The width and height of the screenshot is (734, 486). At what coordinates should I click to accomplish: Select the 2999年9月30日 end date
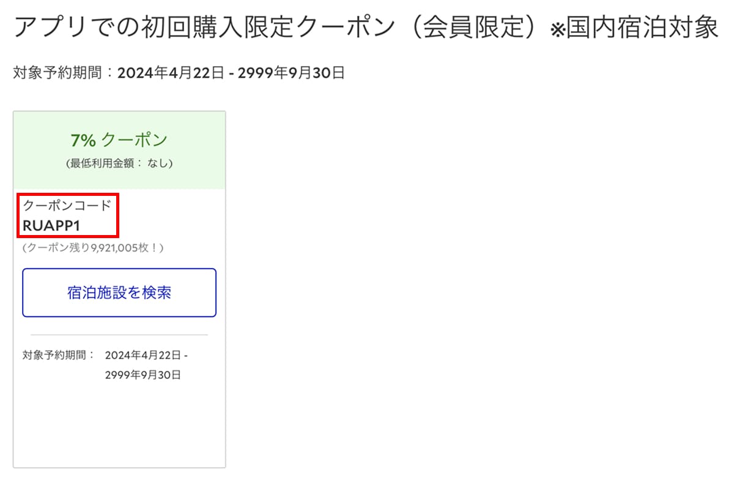click(292, 73)
